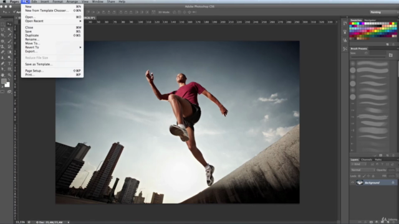The width and height of the screenshot is (399, 224).
Task: Click the background color swatch
Action: [x=7, y=85]
